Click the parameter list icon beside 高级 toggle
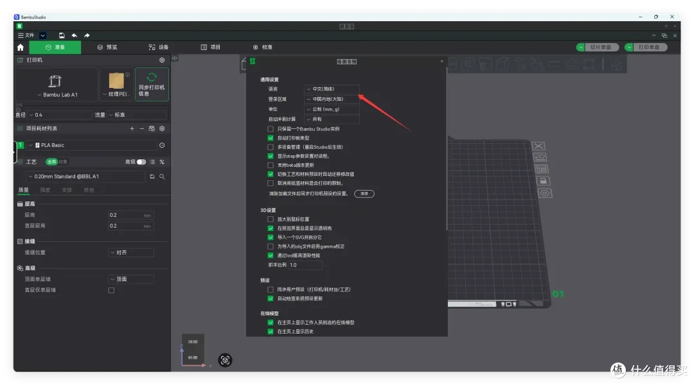This screenshot has height=385, width=694. (x=152, y=162)
